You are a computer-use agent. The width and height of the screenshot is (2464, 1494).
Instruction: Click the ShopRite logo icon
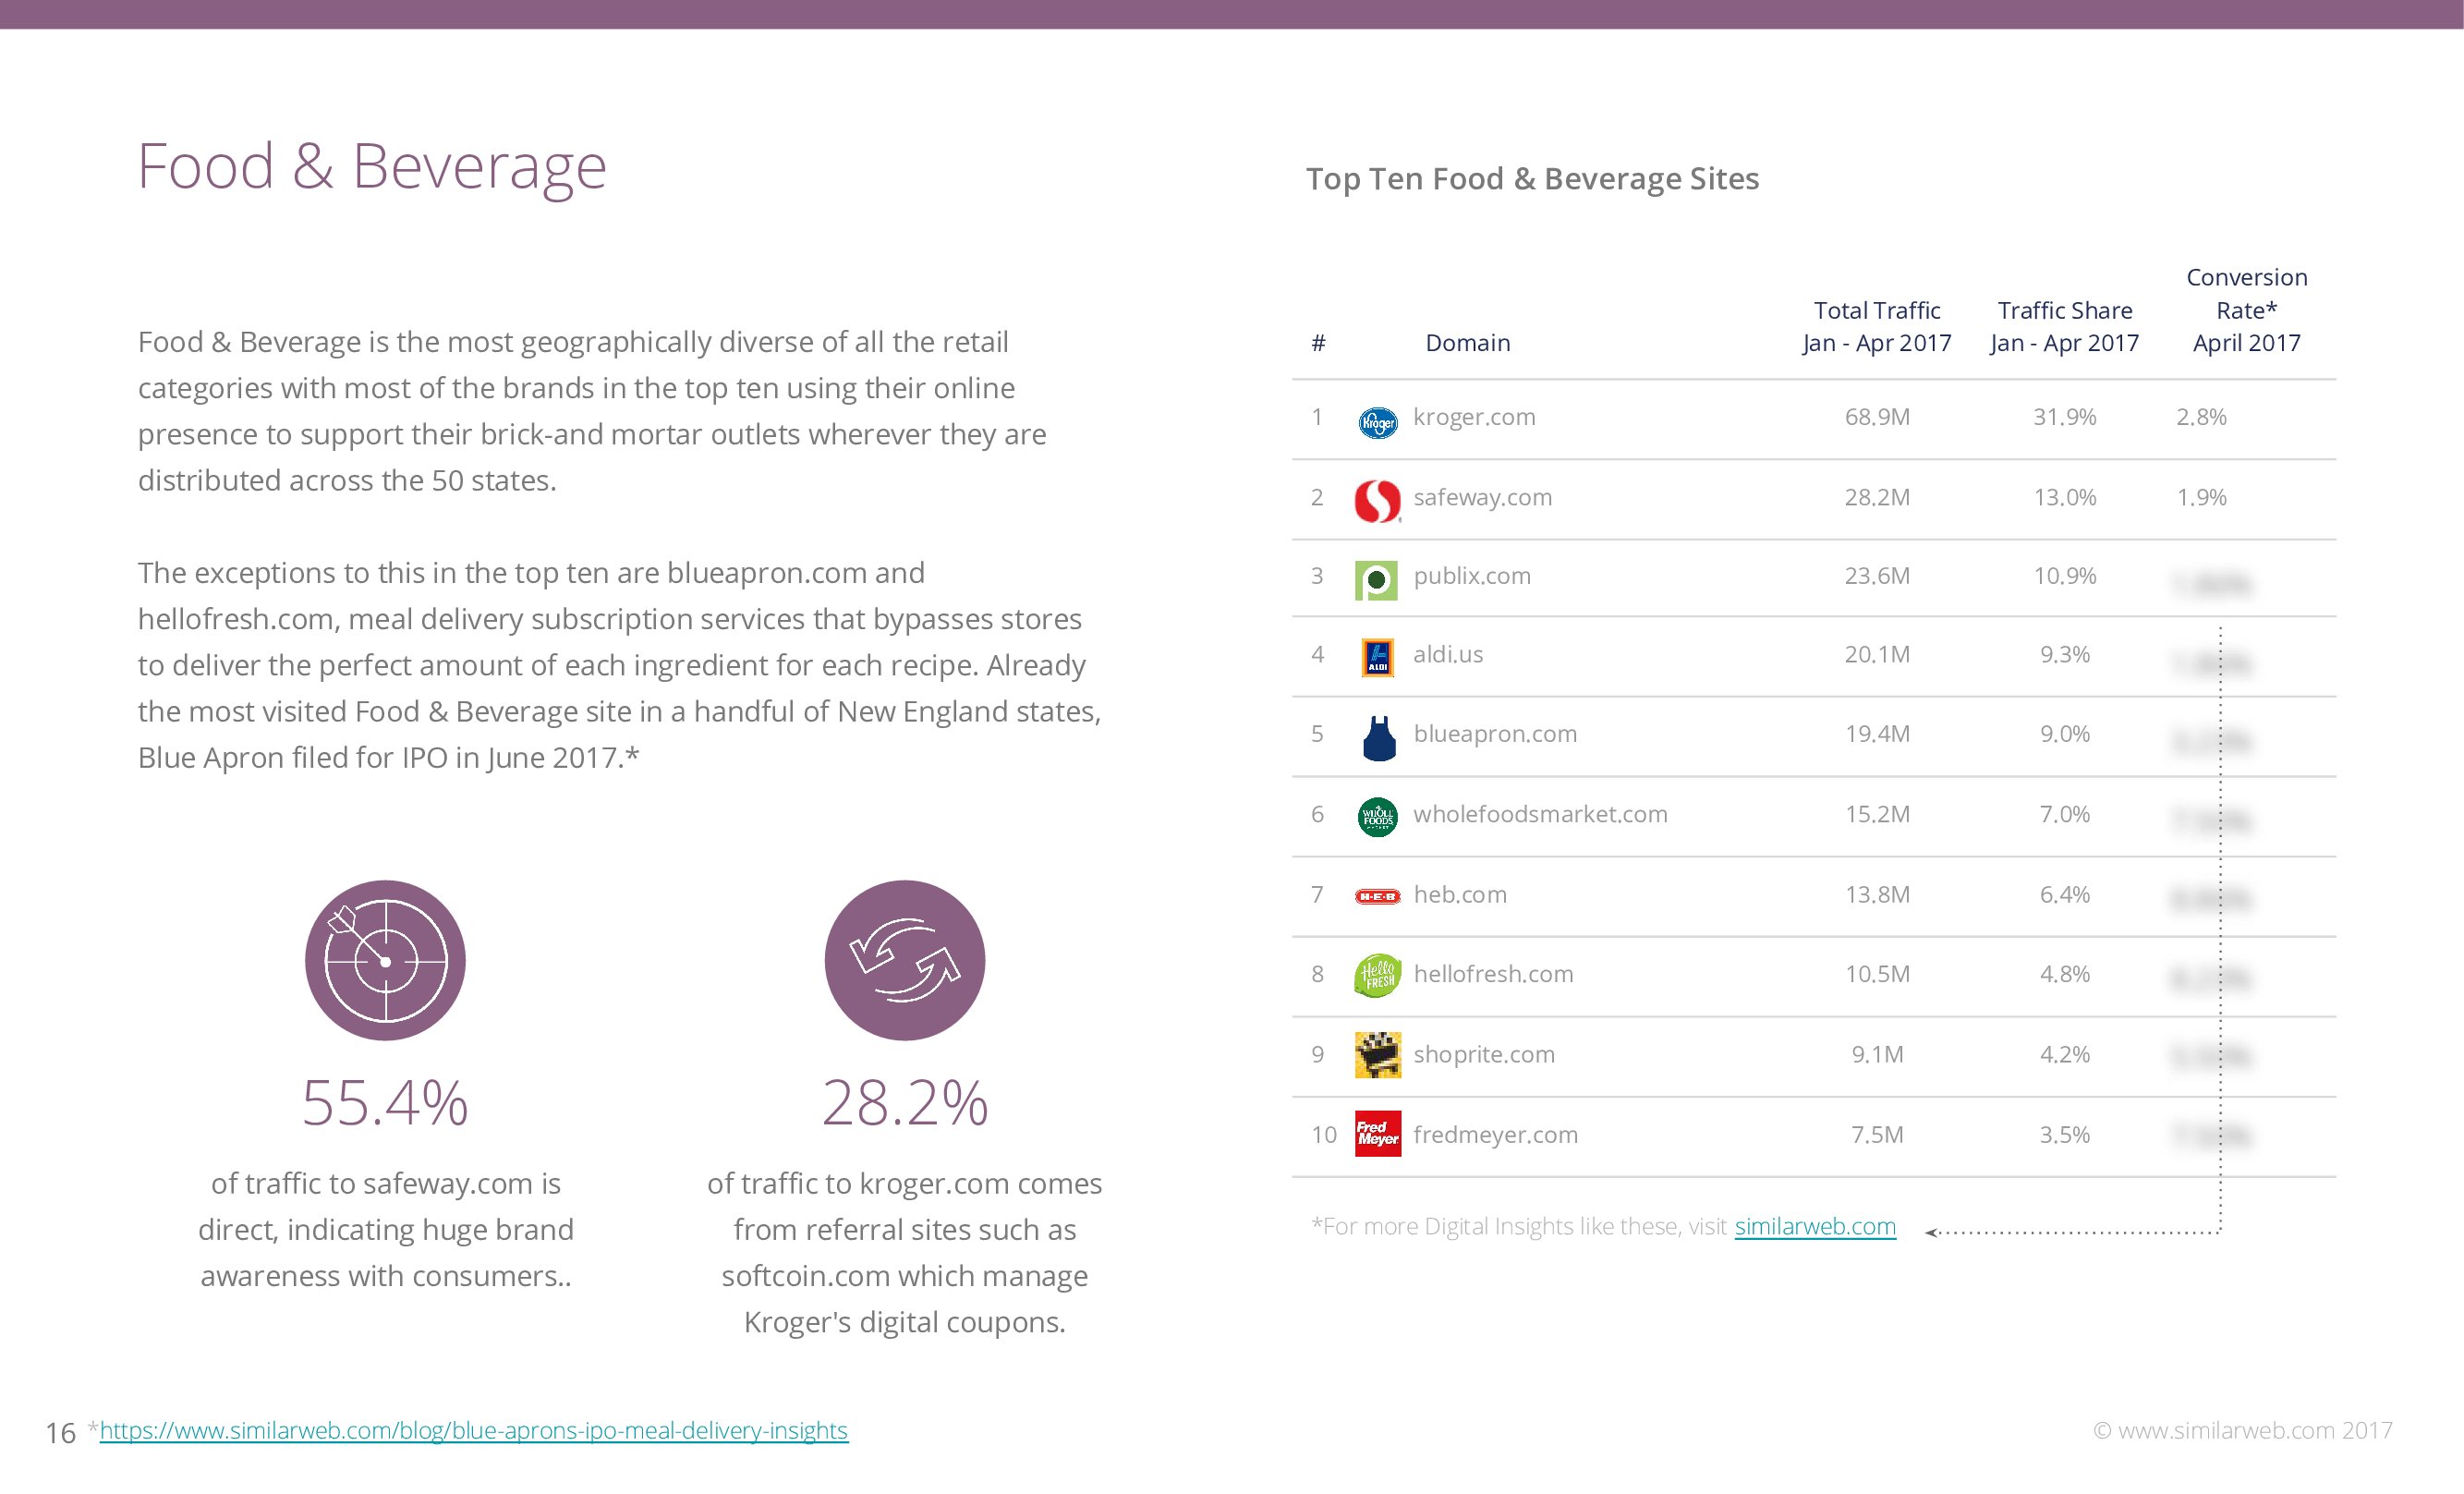1377,1055
